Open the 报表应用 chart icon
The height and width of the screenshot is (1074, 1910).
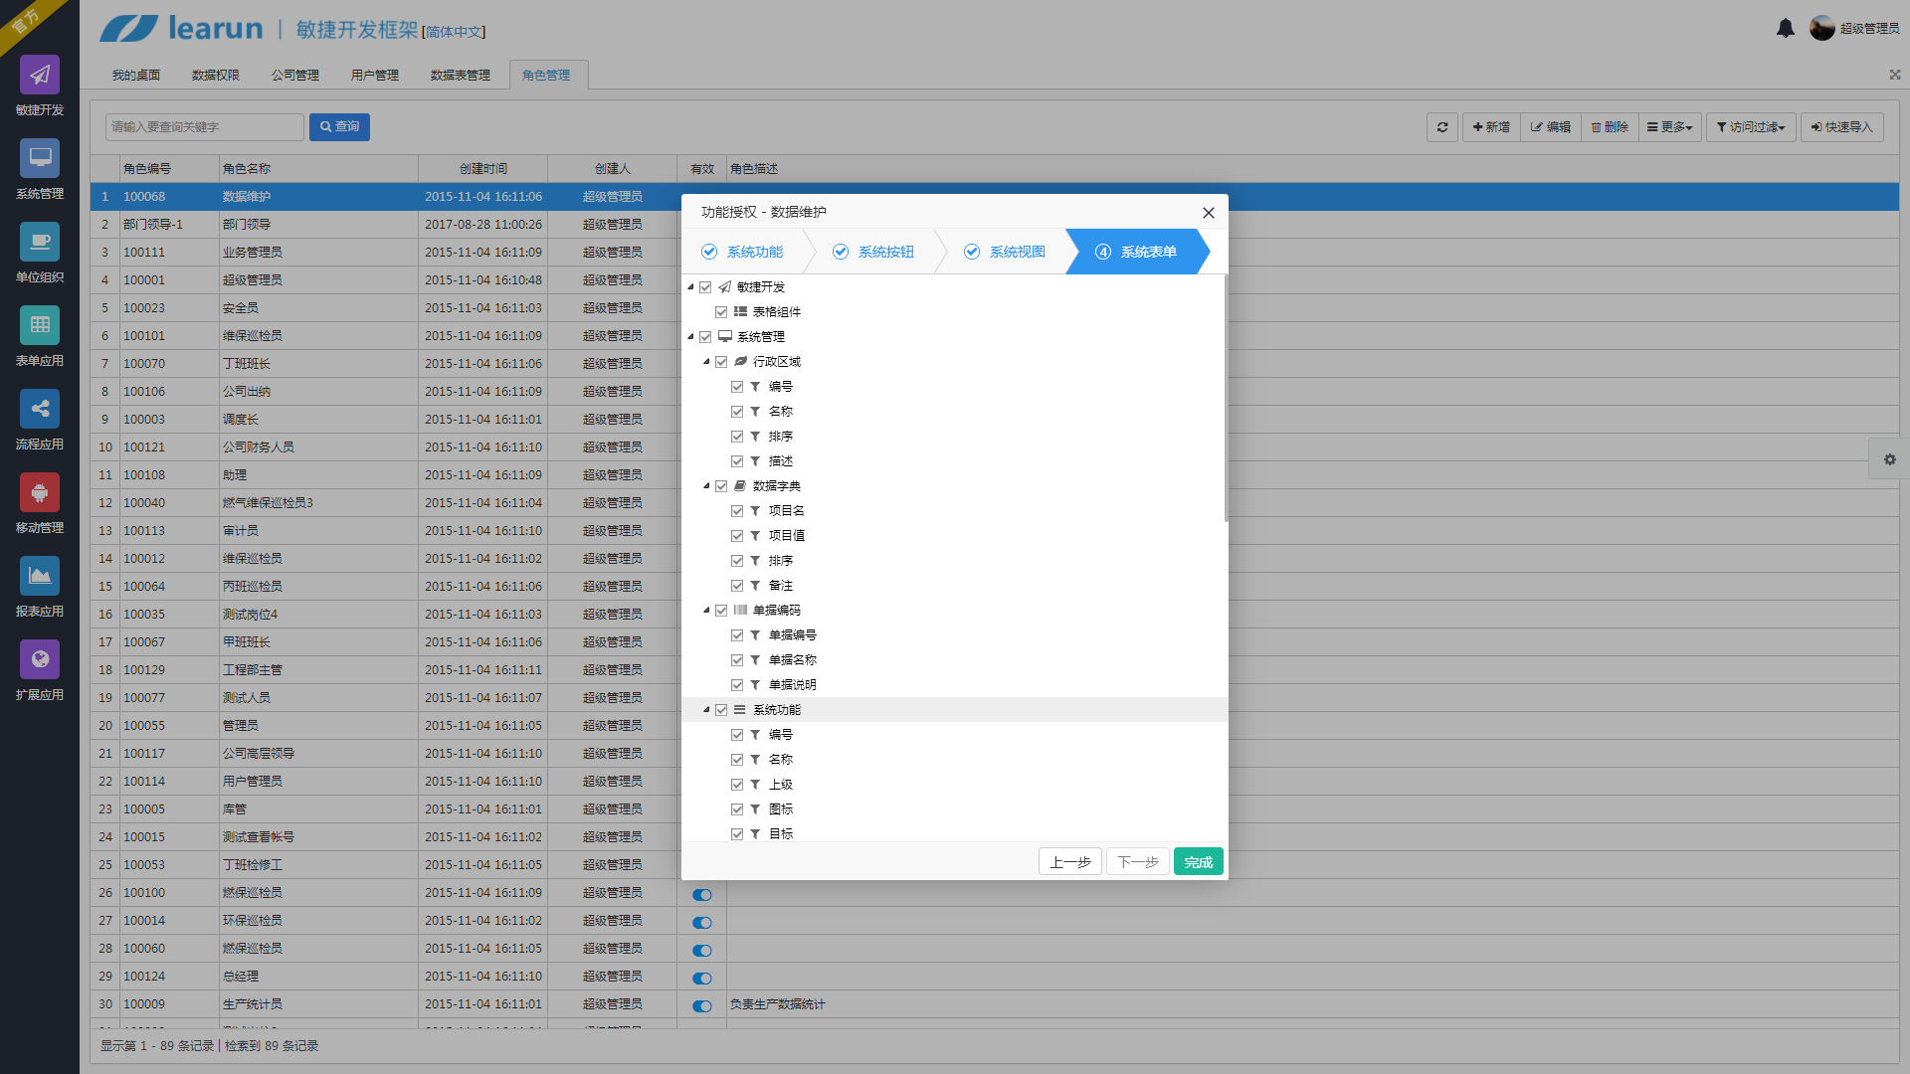[40, 577]
